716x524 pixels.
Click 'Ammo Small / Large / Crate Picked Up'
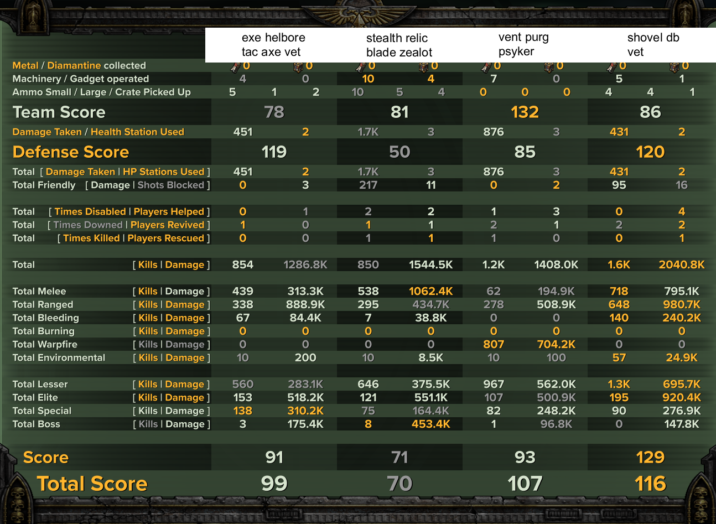click(102, 92)
